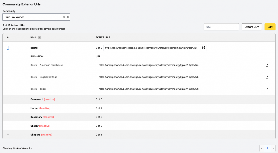Expand the Cameron II plan row
This screenshot has height=153, width=278.
8,99
